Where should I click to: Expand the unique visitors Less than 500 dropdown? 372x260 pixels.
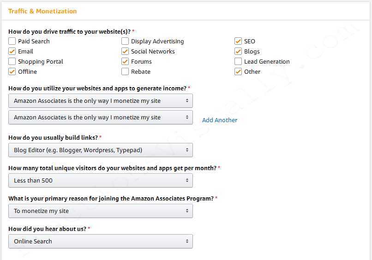tap(101, 181)
